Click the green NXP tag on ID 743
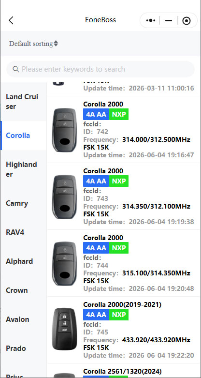The height and width of the screenshot is (378, 201). pos(119,181)
